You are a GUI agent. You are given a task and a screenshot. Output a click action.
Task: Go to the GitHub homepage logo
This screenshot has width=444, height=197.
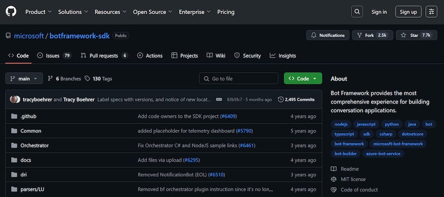[11, 12]
